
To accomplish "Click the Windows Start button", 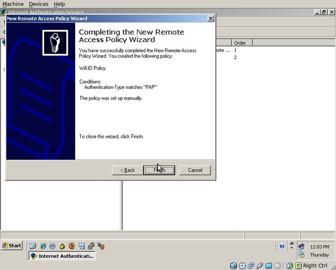I will 12,245.
